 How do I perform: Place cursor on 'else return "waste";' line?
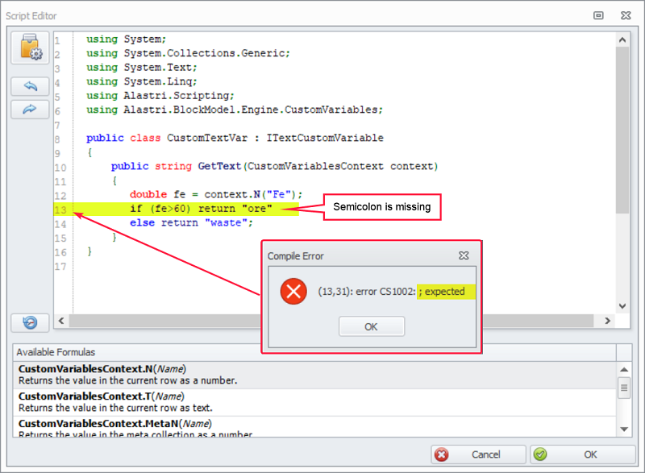pyautogui.click(x=191, y=222)
